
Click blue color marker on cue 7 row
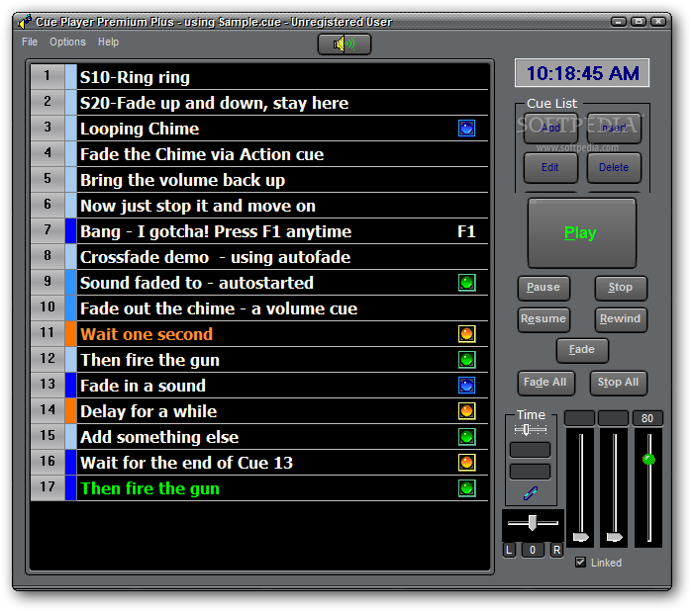pos(70,231)
